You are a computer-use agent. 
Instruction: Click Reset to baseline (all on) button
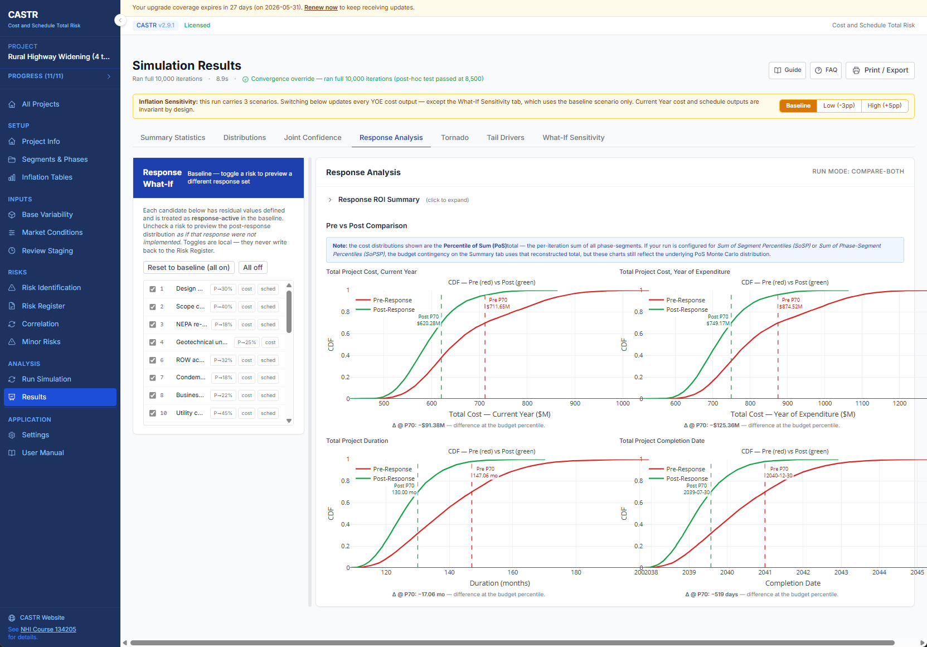188,268
